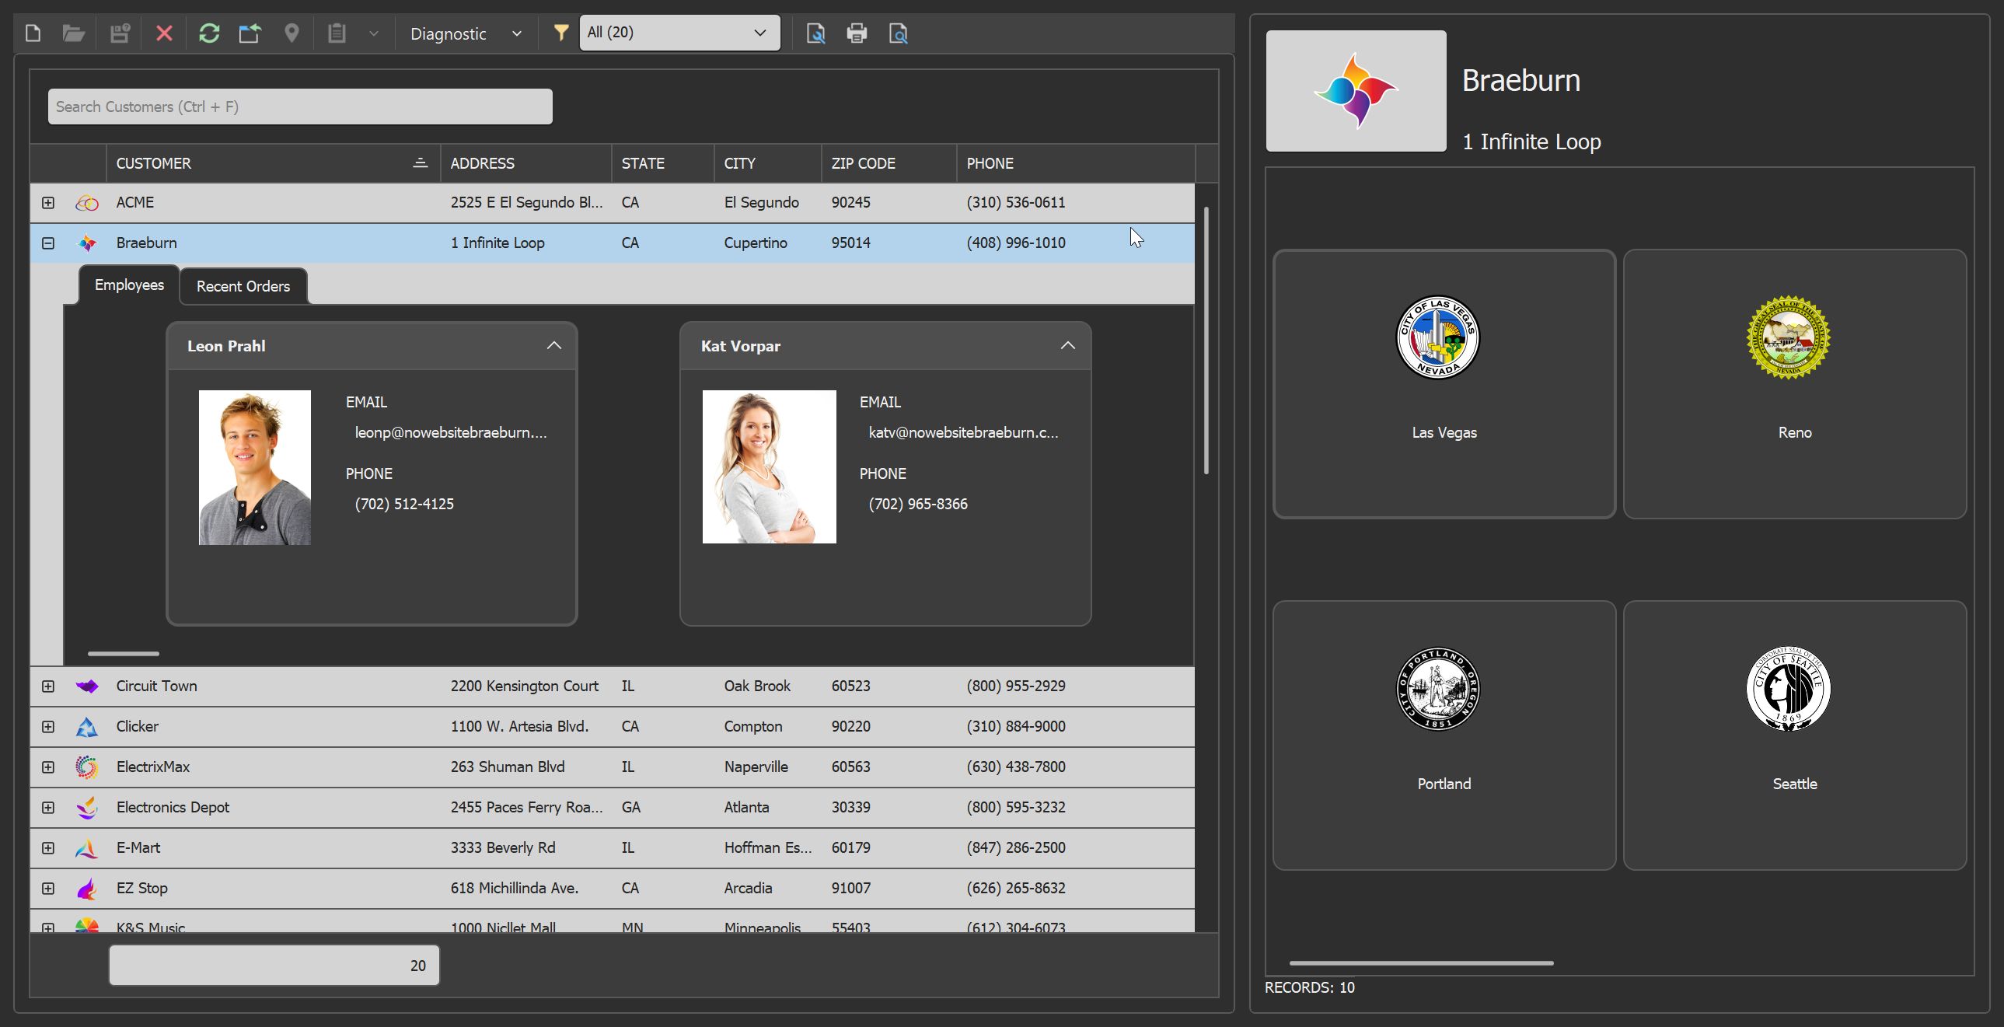Click the New document toolbar icon
This screenshot has height=1027, width=2004.
click(x=33, y=33)
